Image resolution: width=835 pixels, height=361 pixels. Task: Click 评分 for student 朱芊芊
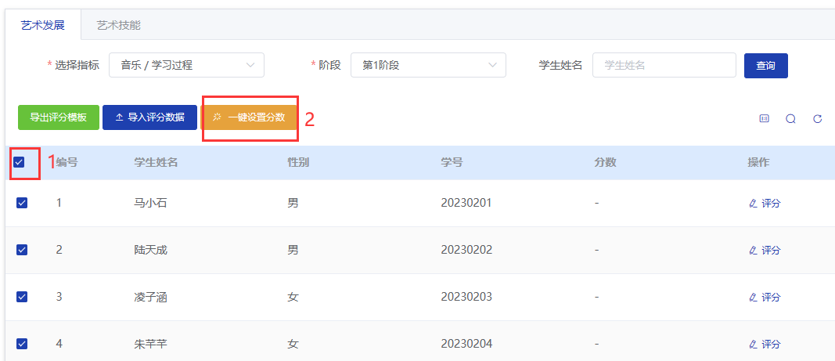tap(765, 344)
